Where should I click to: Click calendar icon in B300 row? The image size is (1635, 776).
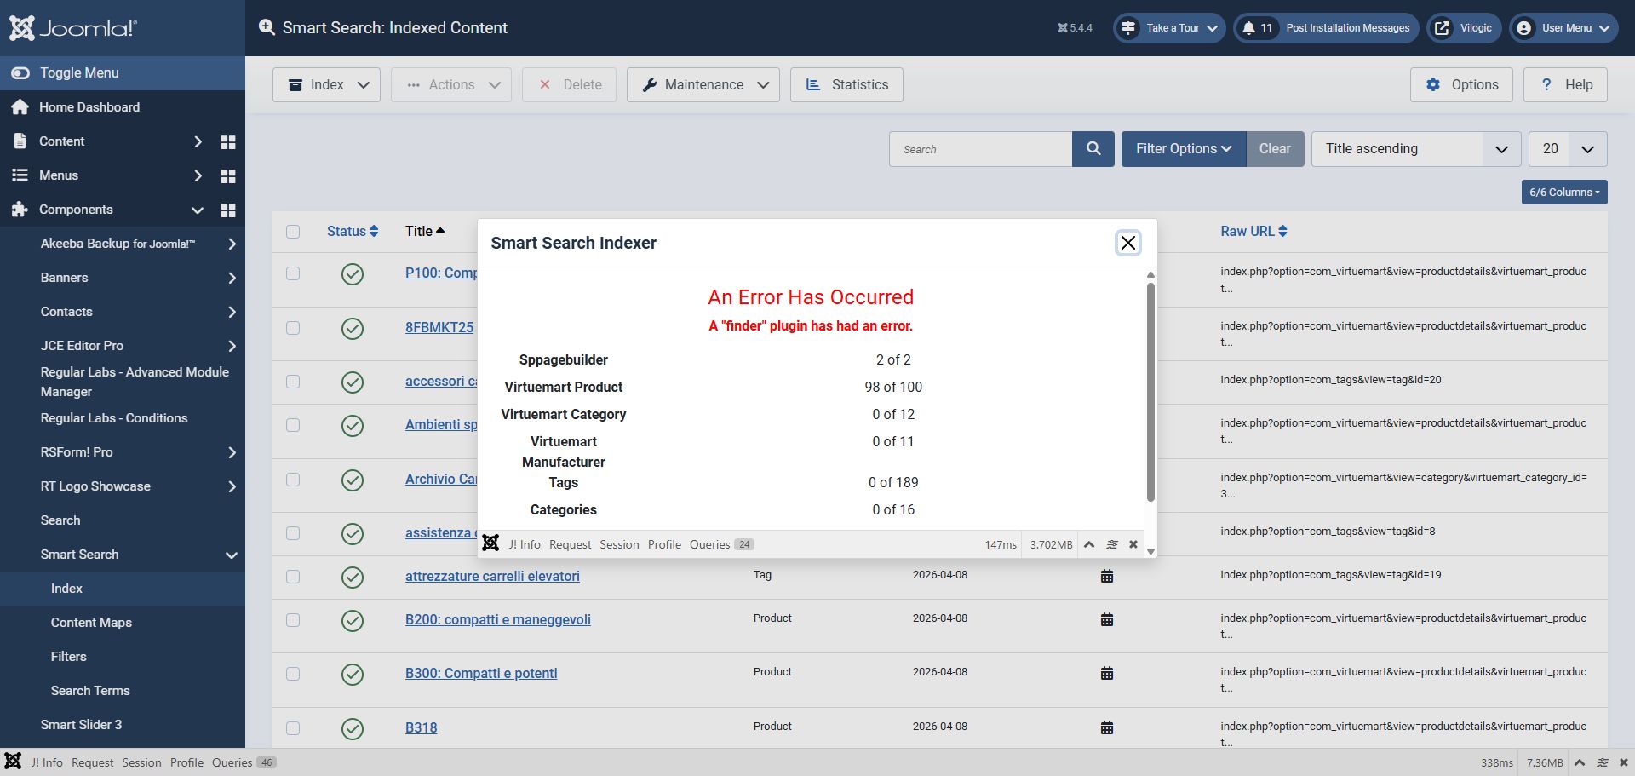[x=1106, y=674]
